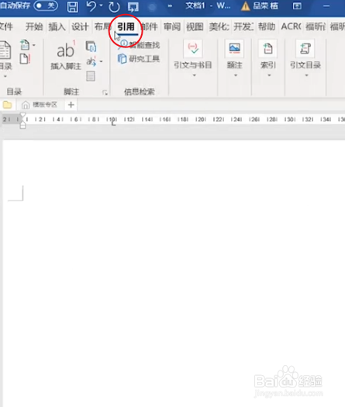Viewport: 345px width, 407px height.
Task: Click the 引文与书目 icon
Action: (x=193, y=48)
